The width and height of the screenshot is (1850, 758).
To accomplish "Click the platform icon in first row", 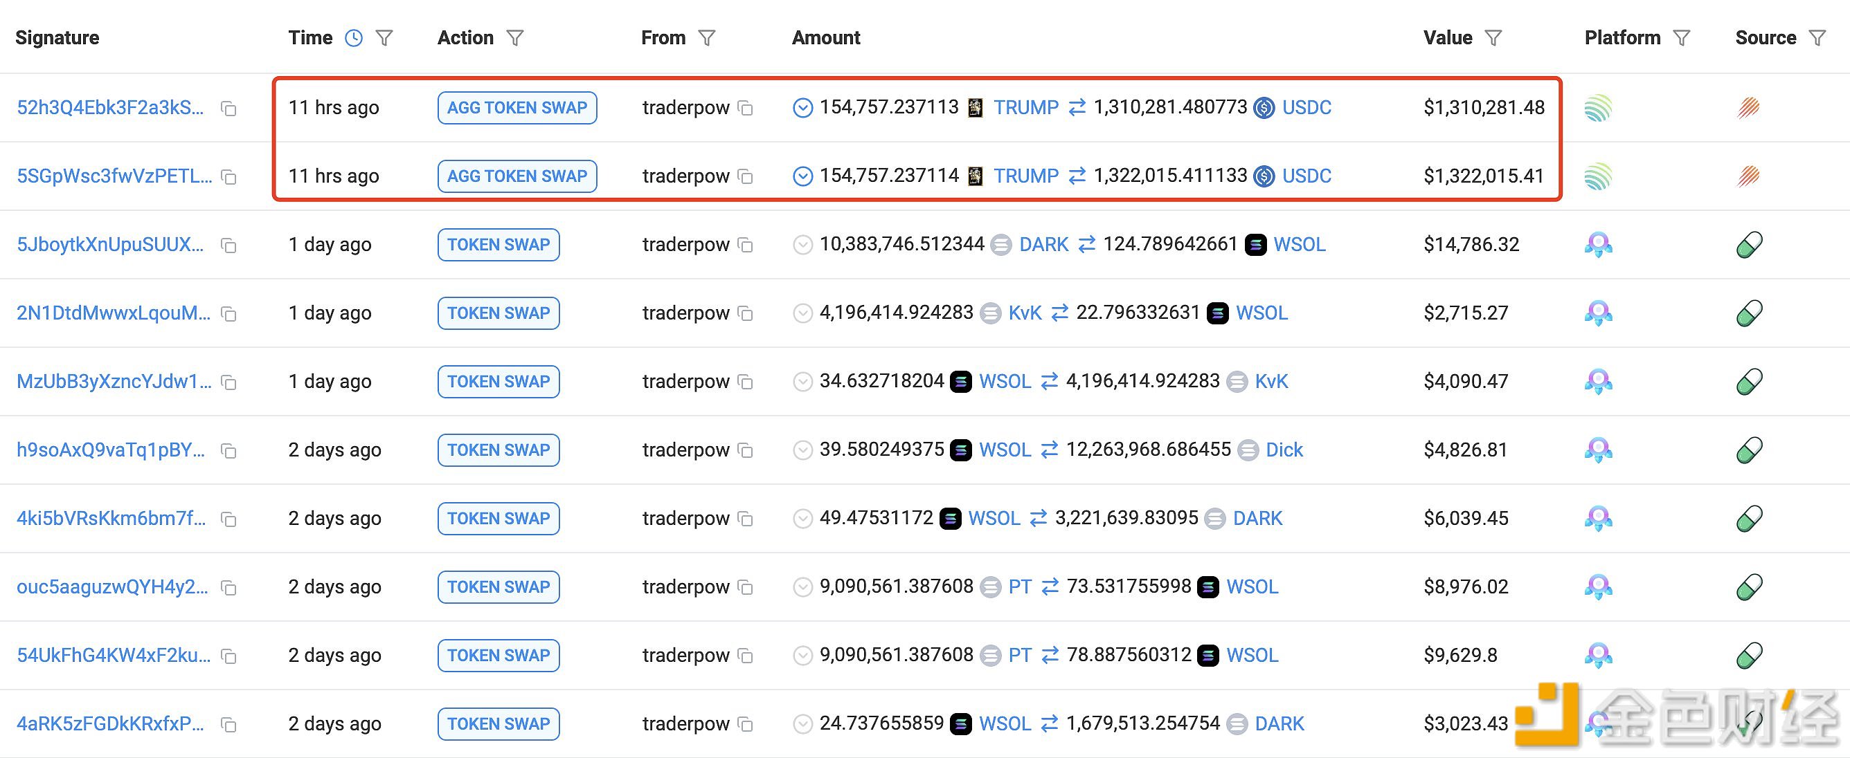I will 1598,108.
